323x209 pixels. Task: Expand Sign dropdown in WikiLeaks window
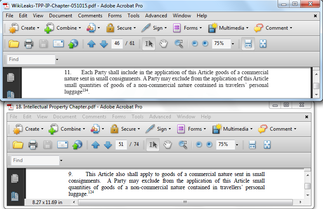(165, 28)
